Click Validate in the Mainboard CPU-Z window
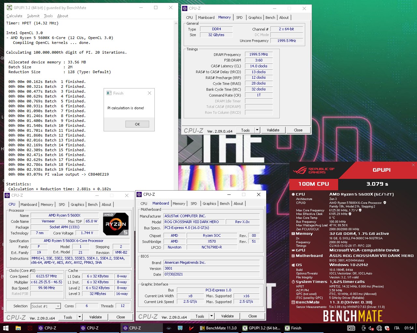This screenshot has height=333, width=417. tap(227, 316)
